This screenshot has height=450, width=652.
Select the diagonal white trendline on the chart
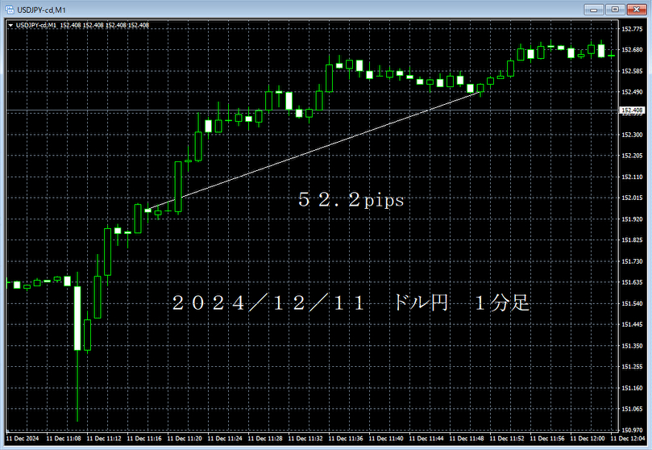tap(314, 151)
